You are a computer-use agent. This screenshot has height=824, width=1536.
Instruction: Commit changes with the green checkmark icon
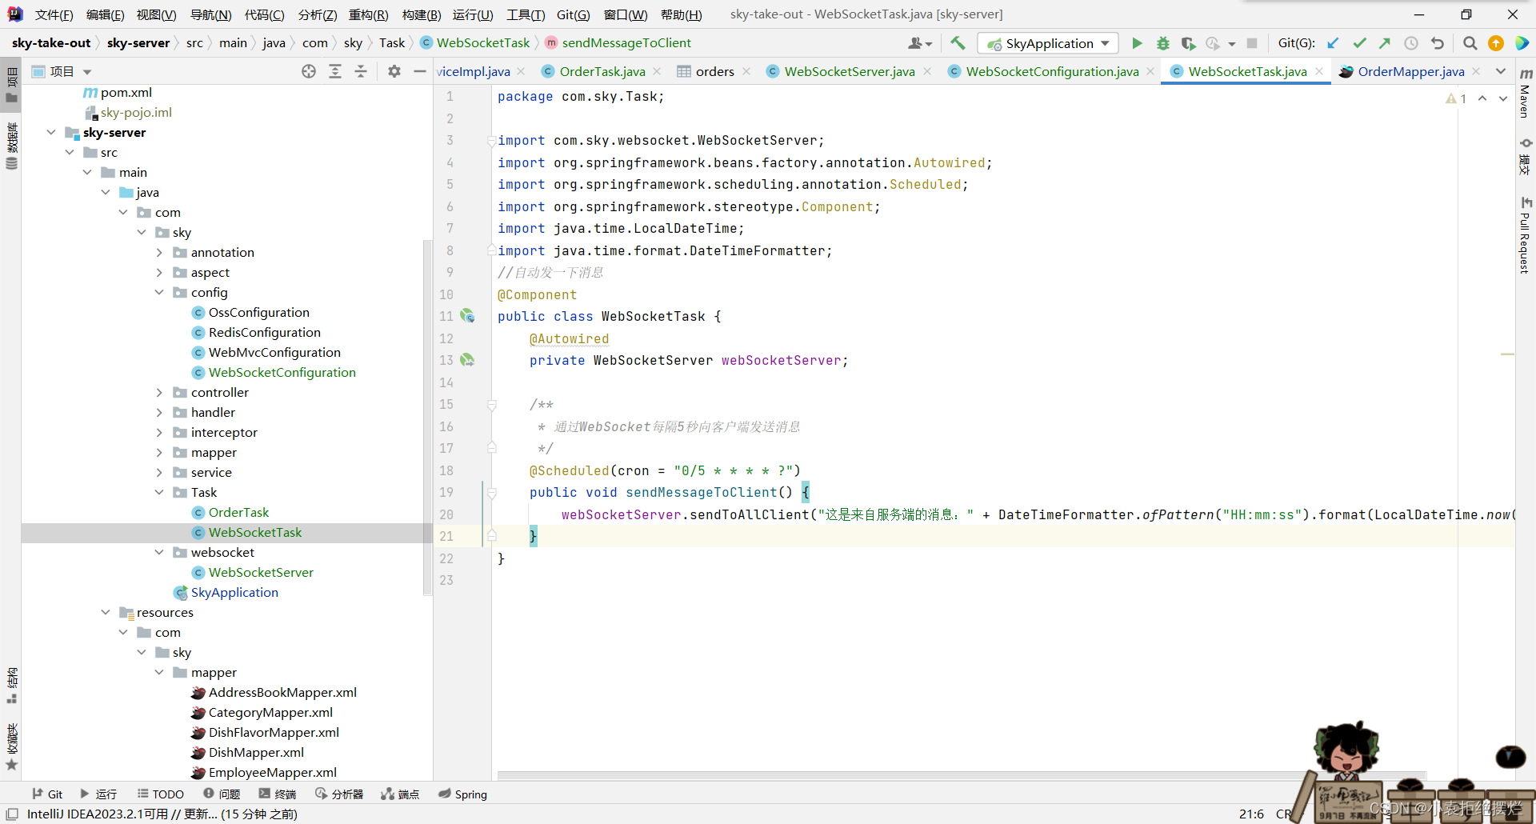(x=1359, y=43)
